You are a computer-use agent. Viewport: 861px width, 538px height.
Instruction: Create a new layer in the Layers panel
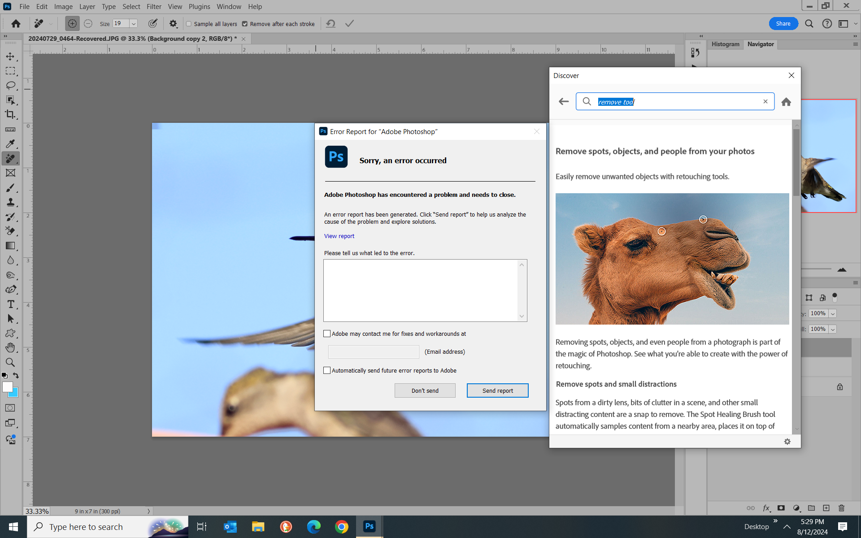click(826, 508)
